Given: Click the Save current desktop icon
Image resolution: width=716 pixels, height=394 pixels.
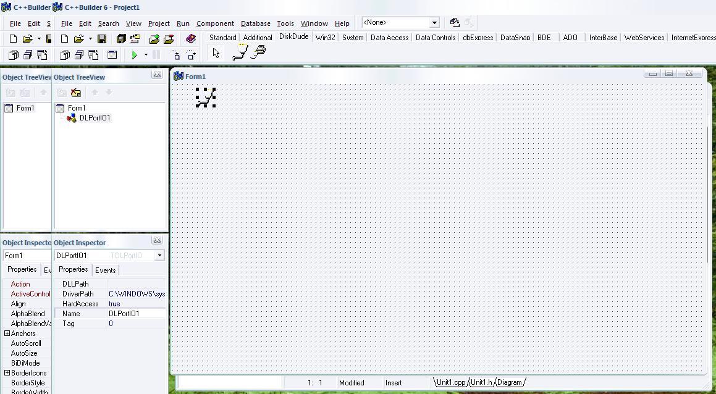Looking at the screenshot, I should pos(454,22).
